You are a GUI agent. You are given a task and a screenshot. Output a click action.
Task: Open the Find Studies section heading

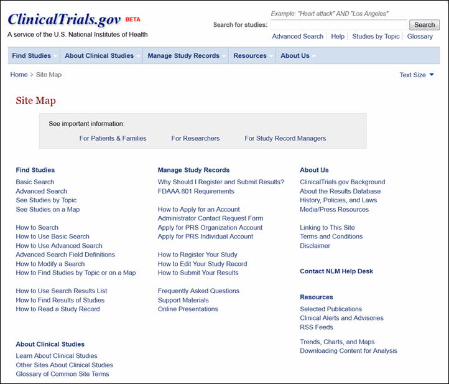pos(35,170)
